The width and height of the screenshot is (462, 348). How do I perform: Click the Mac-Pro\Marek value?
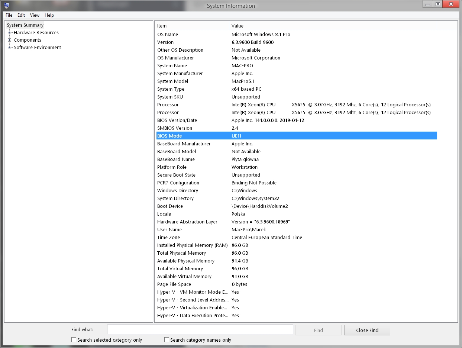click(x=249, y=230)
